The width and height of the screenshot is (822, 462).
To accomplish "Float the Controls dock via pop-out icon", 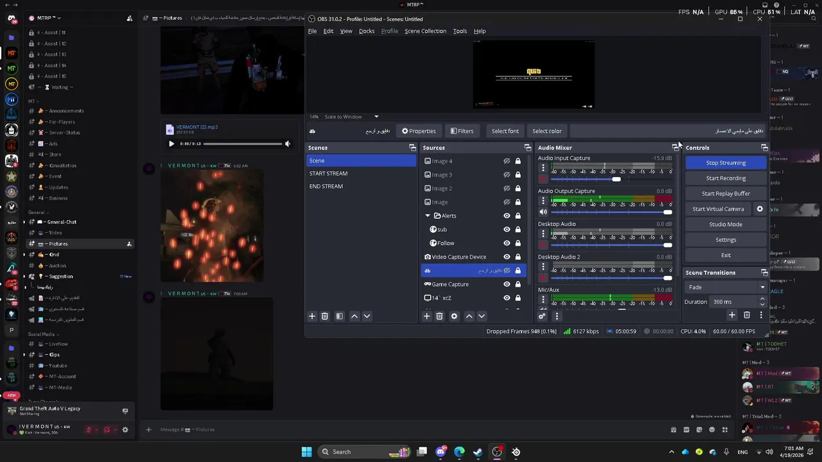I will (764, 148).
